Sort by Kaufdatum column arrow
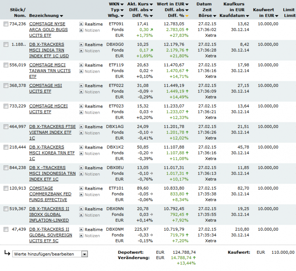The width and height of the screenshot is (296, 271). [x=248, y=16]
